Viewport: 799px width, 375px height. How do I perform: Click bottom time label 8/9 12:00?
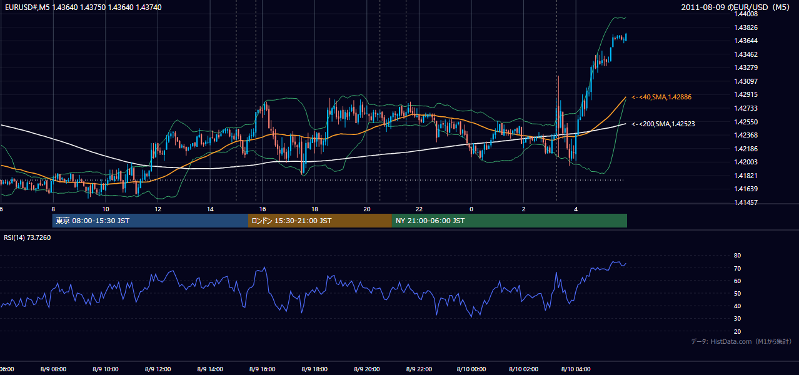(x=158, y=369)
